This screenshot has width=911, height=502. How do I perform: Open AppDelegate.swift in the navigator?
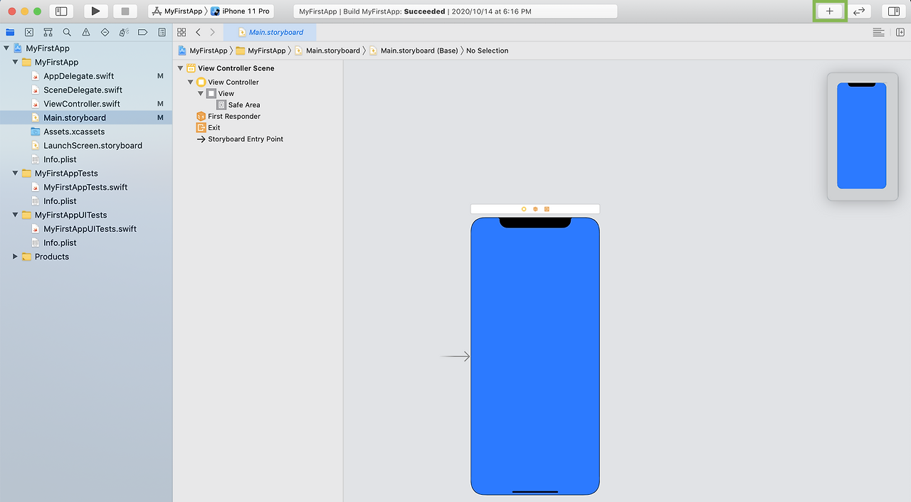pyautogui.click(x=78, y=76)
